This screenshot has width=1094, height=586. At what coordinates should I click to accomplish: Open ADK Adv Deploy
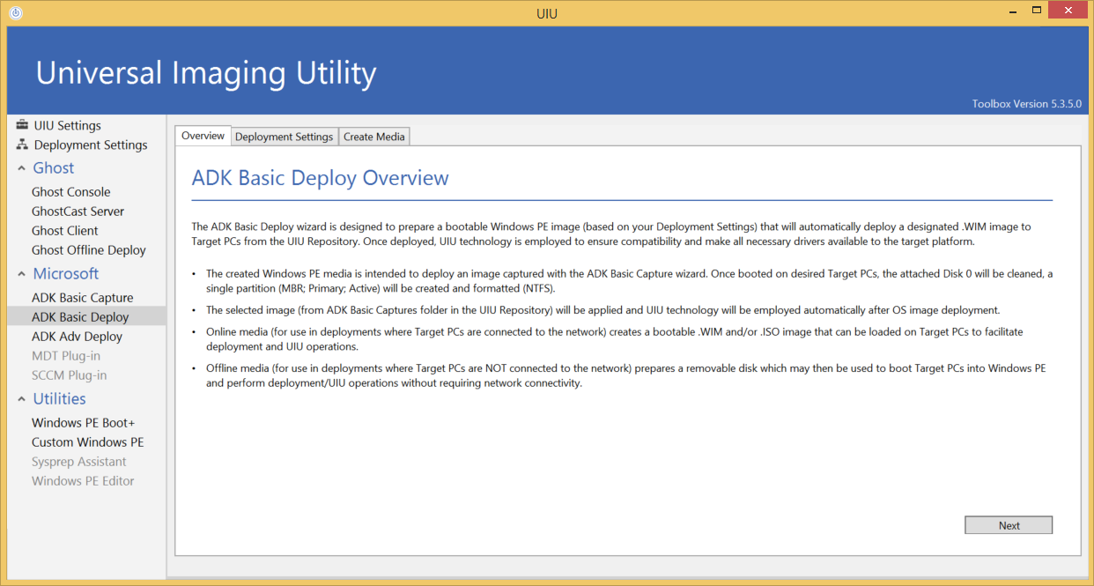(78, 336)
